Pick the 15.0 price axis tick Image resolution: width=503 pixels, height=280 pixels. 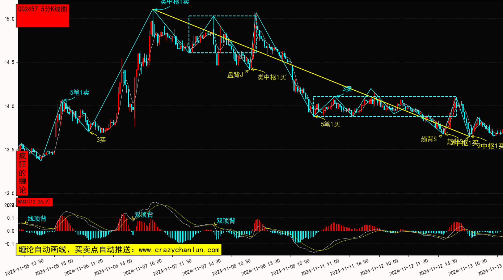10,19
